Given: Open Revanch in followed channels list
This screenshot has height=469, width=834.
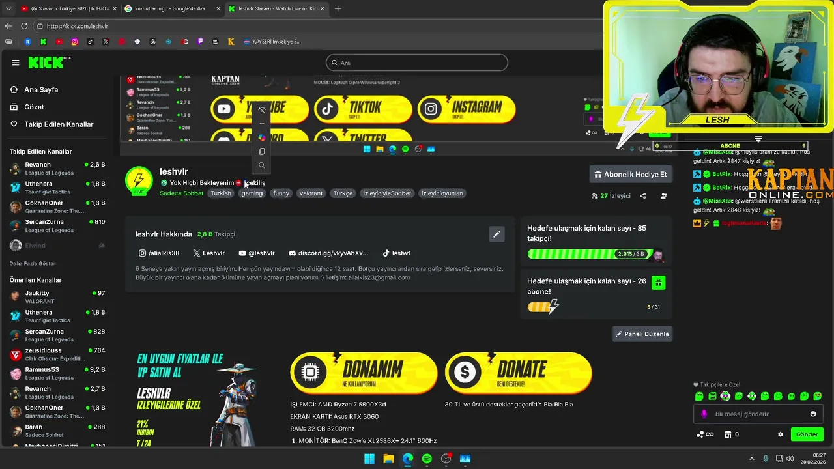Looking at the screenshot, I should click(x=57, y=168).
